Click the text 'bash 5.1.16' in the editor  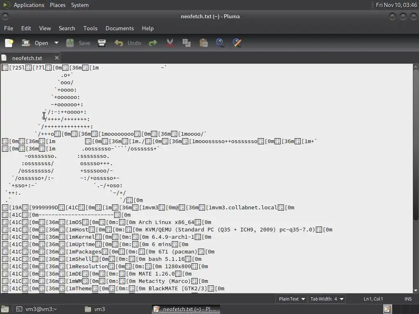coord(167,259)
